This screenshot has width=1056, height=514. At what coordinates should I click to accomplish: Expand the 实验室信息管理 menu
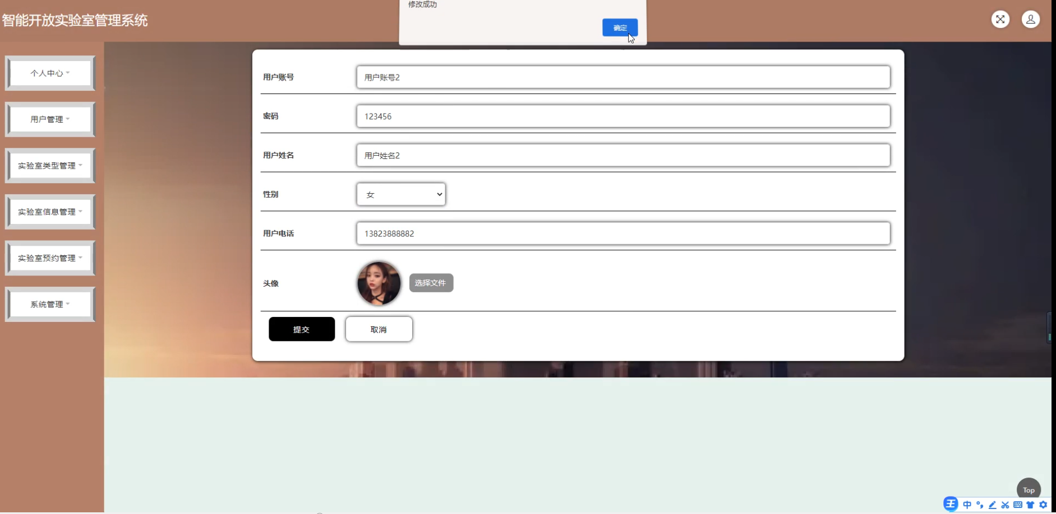[x=50, y=212]
